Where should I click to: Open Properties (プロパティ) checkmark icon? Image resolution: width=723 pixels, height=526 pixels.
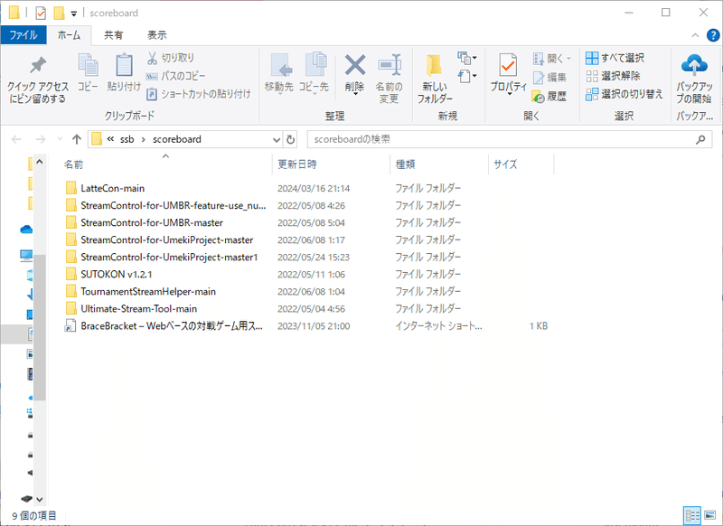coord(508,66)
